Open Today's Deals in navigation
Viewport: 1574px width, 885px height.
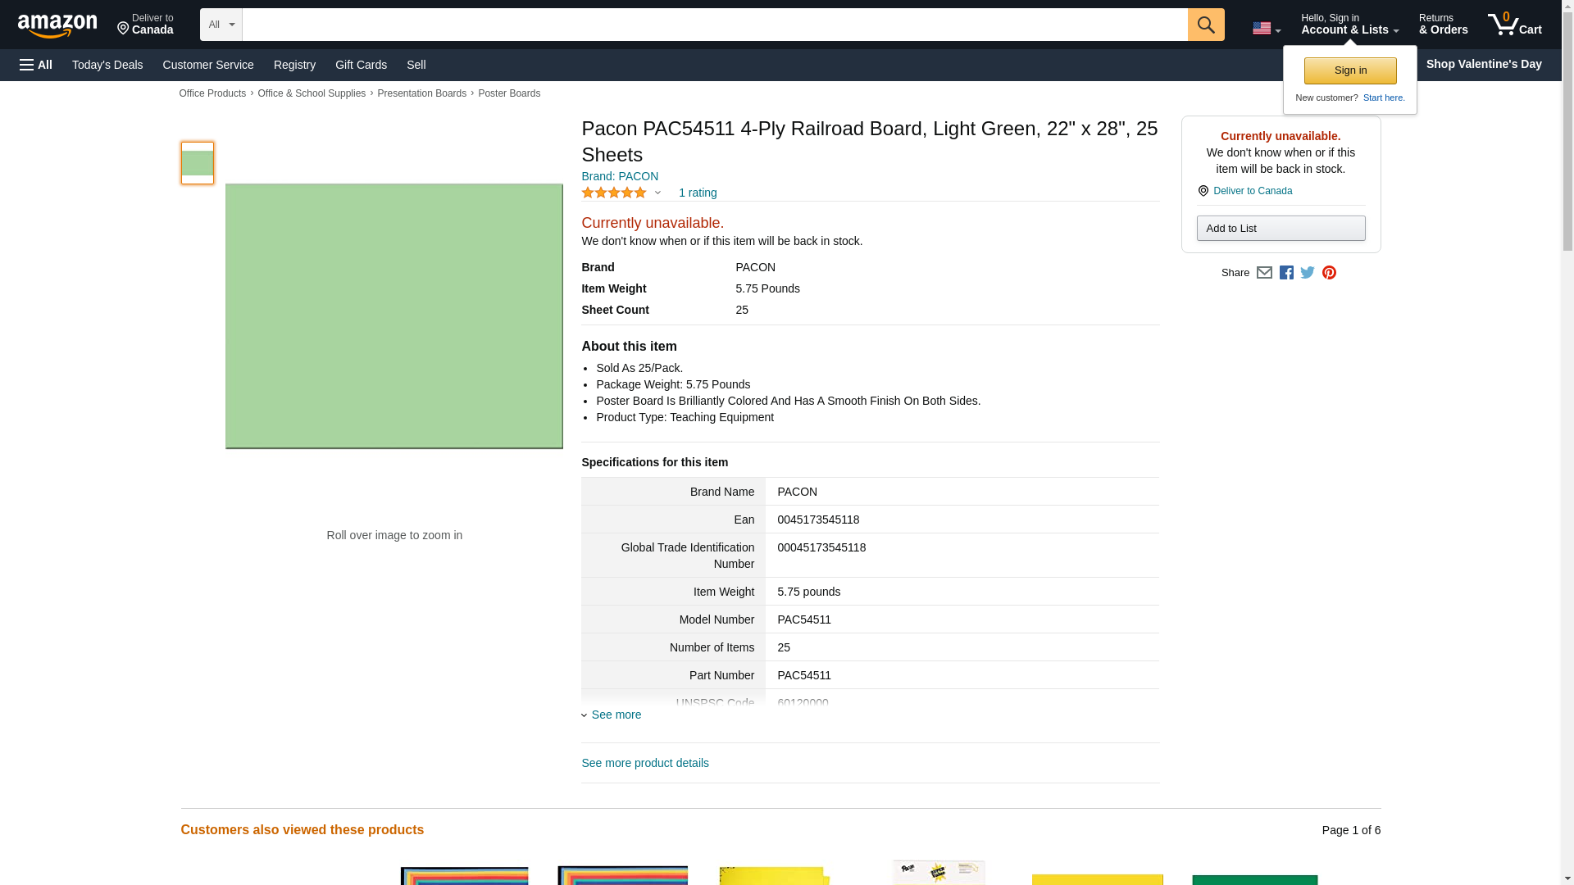click(x=107, y=65)
